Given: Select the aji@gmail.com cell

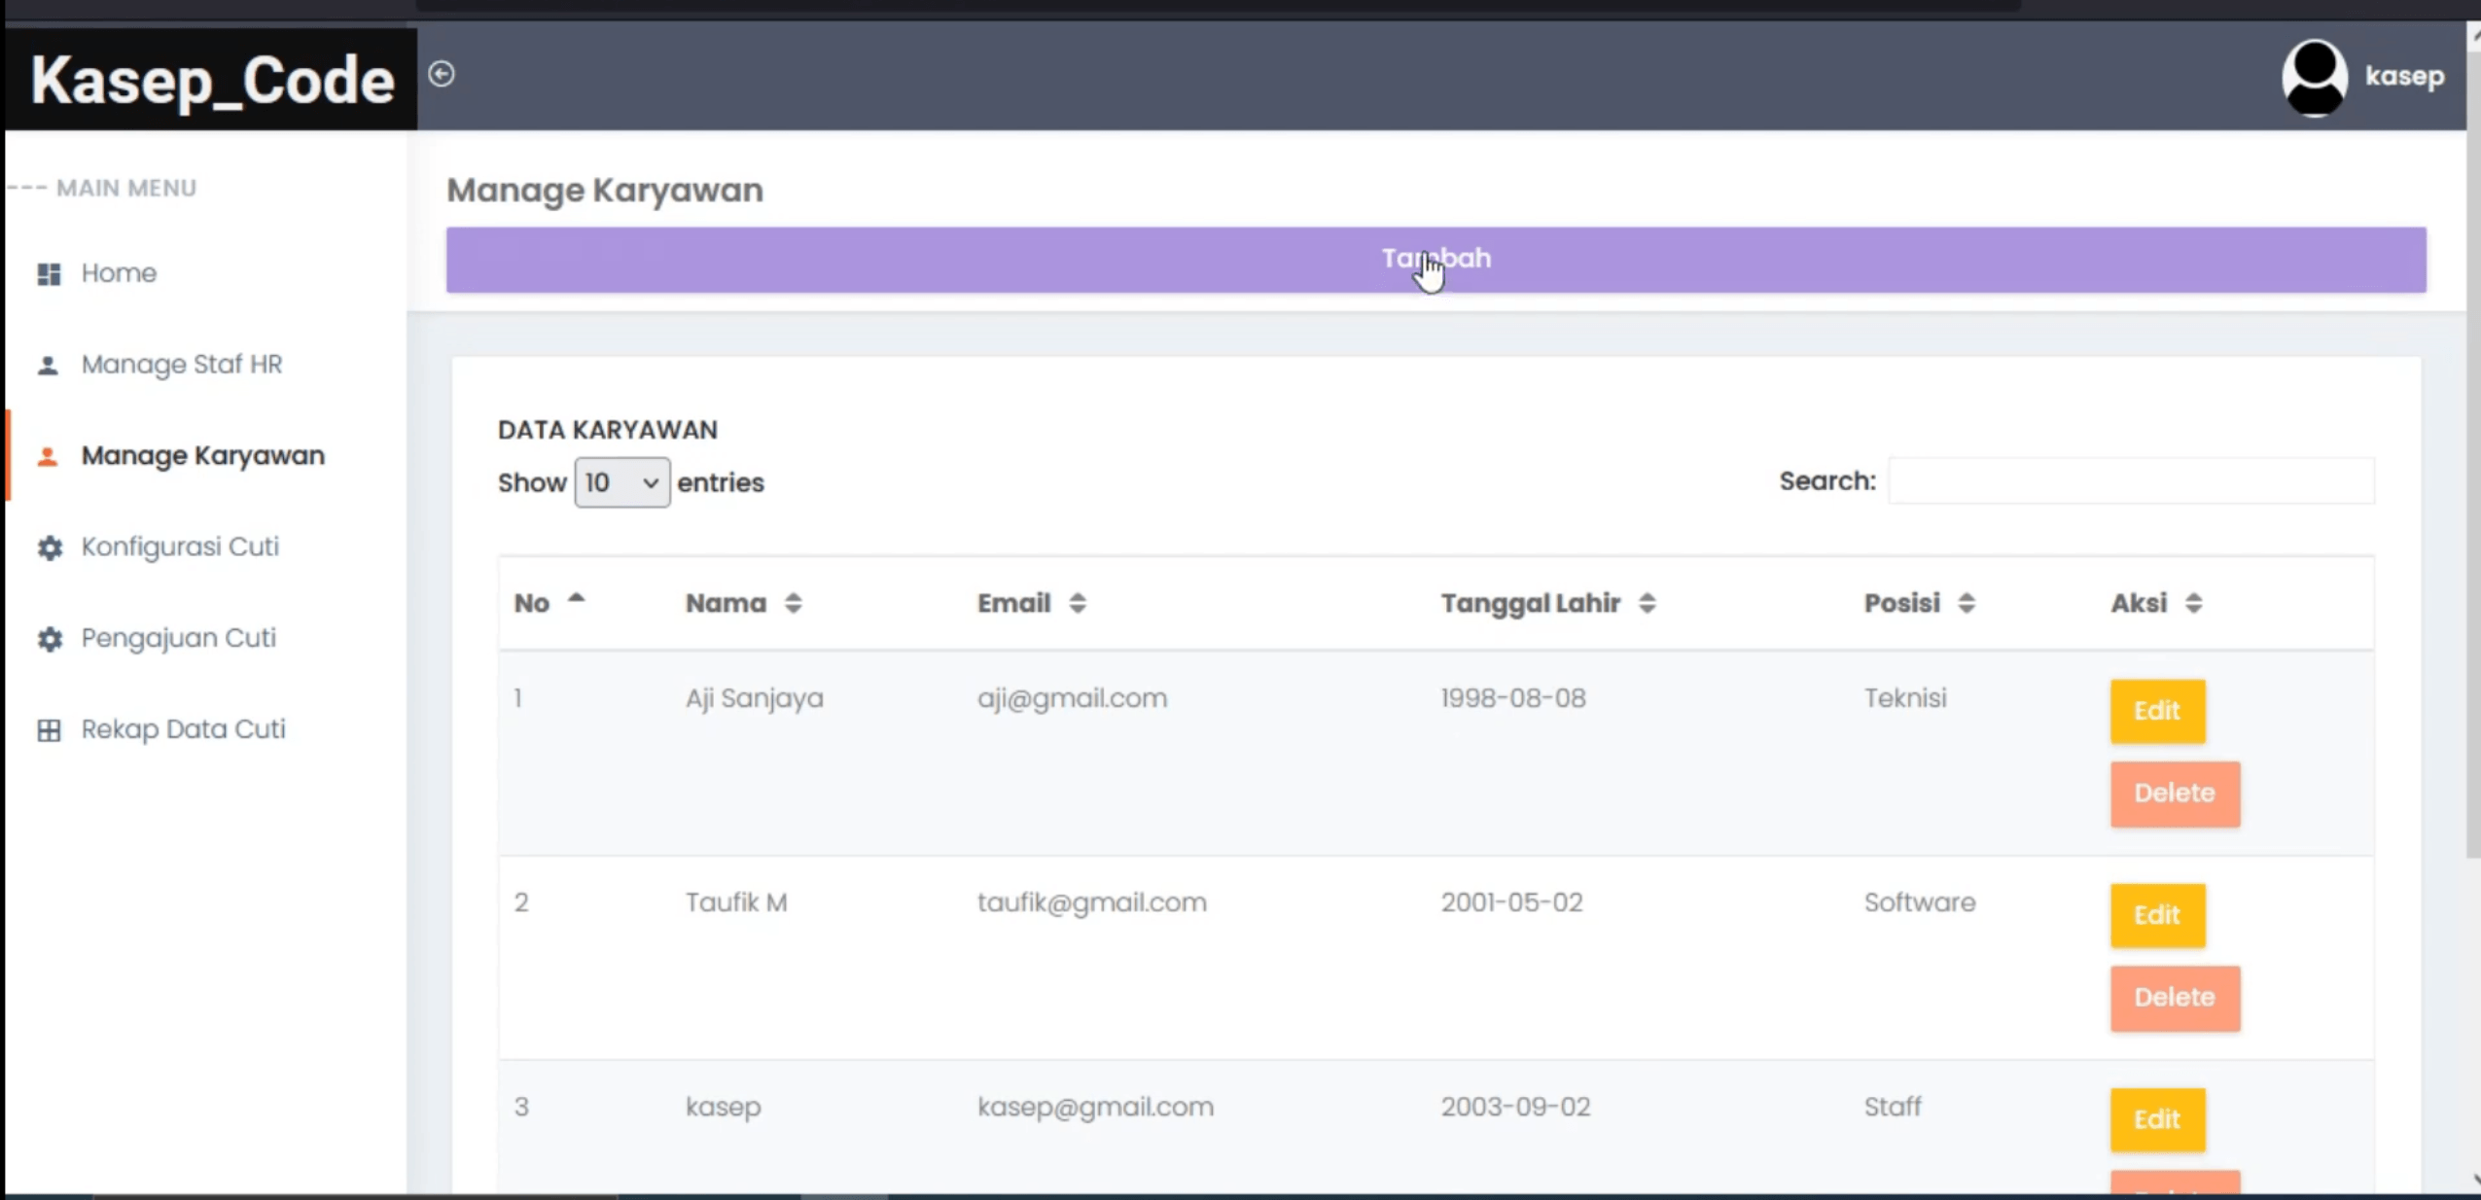Looking at the screenshot, I should pyautogui.click(x=1072, y=698).
